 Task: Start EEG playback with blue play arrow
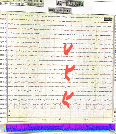[70, 10]
